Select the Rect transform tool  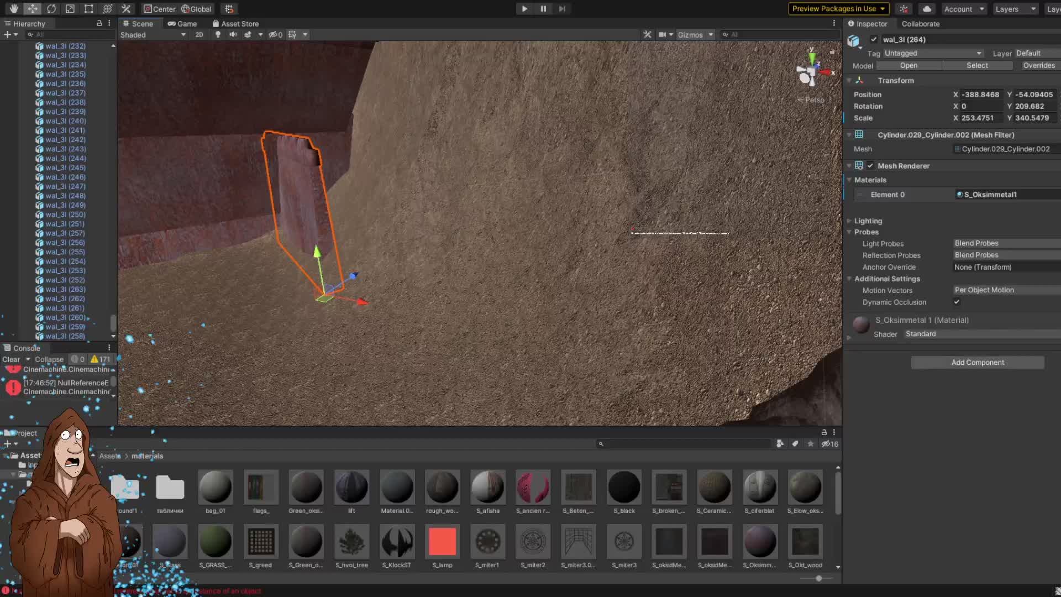click(x=88, y=9)
